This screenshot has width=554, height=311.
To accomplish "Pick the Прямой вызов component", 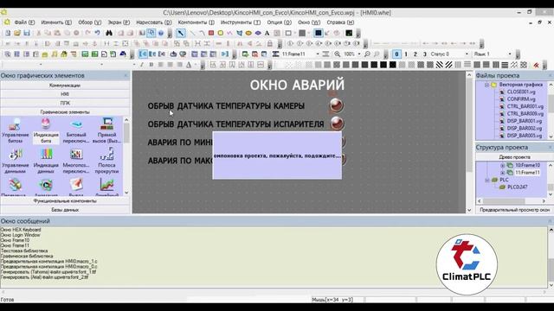I will coord(106,130).
